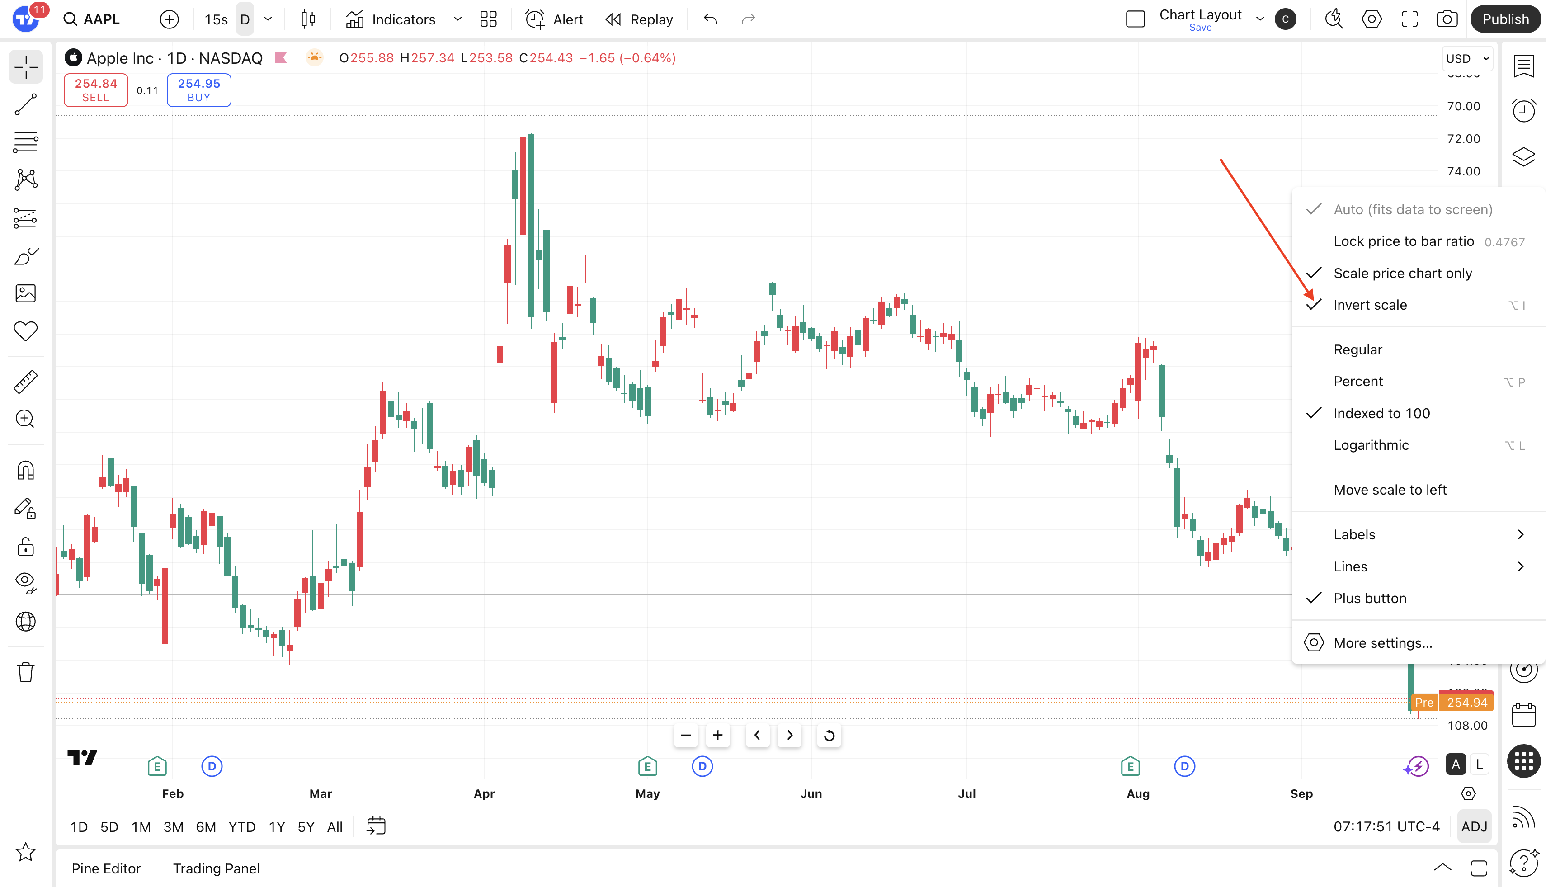Switch to the Pine Editor tab
1546x887 pixels.
click(x=106, y=868)
